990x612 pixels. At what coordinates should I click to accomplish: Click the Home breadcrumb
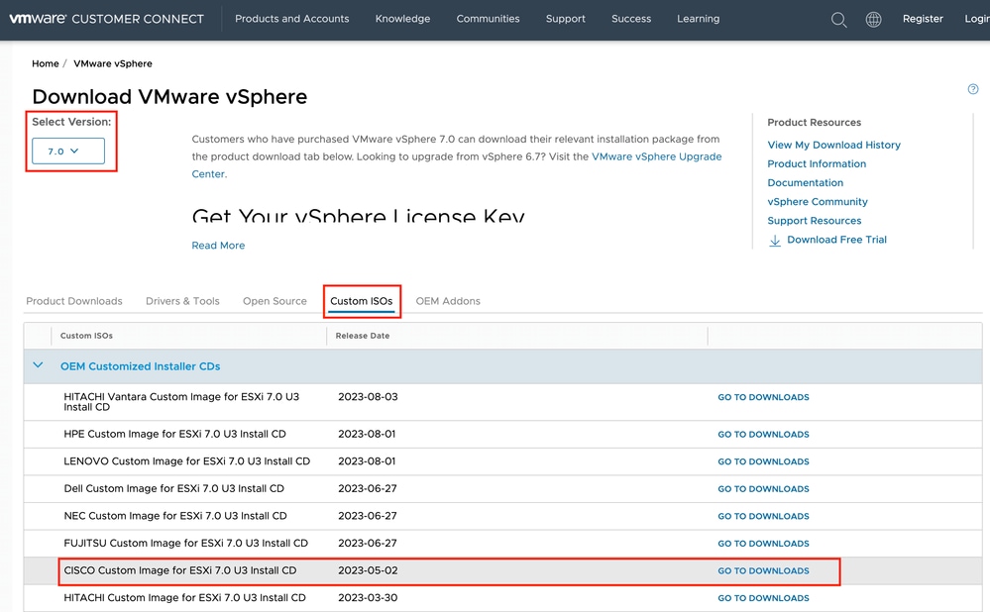[x=46, y=63]
